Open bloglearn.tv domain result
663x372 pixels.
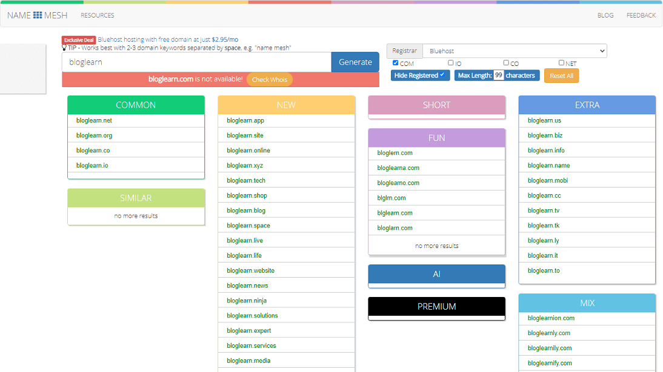coord(544,210)
